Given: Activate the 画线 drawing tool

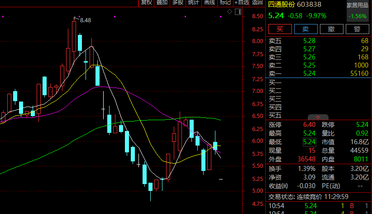Looking at the screenshot, I should point(209,2).
